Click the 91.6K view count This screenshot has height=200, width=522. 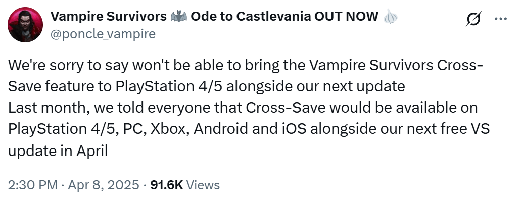166,185
